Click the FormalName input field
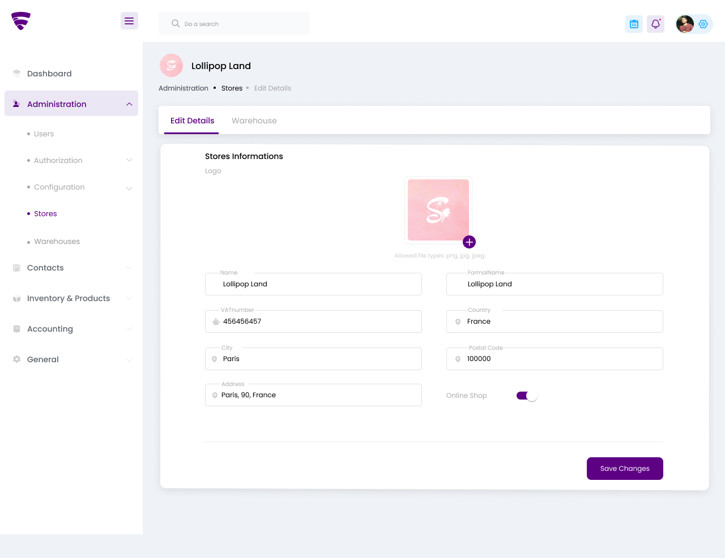The width and height of the screenshot is (725, 558). (x=555, y=284)
